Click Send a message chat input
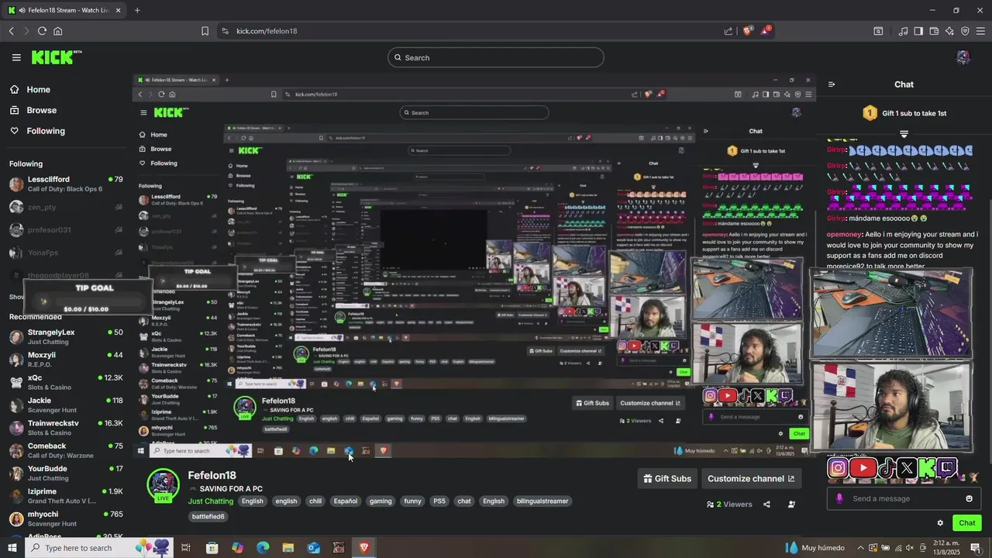The image size is (992, 558). [x=904, y=498]
